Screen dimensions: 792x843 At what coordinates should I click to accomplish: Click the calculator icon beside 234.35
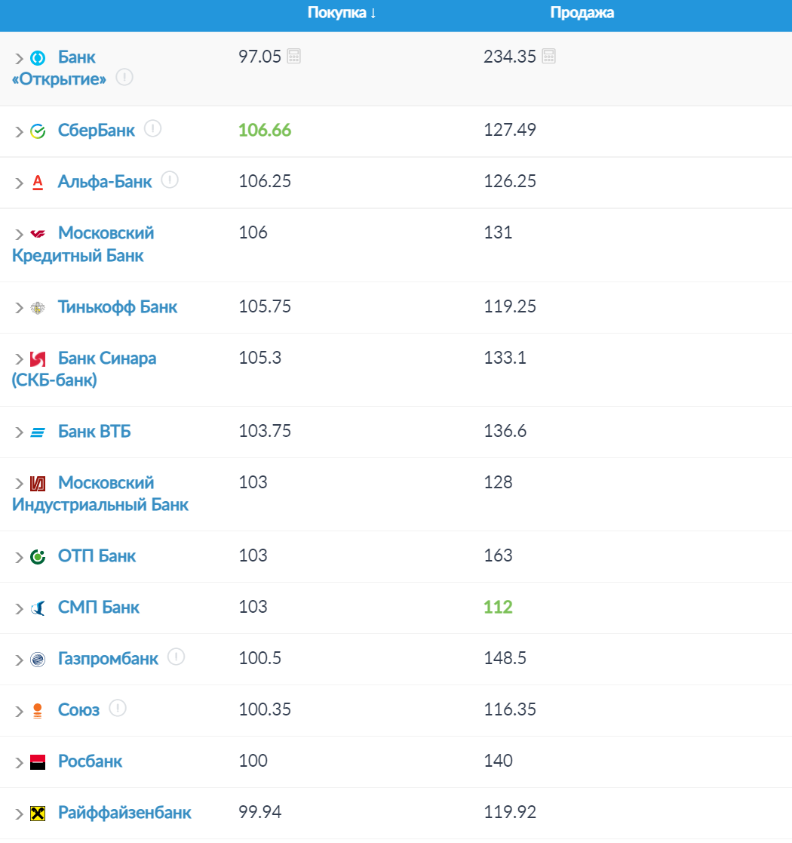click(x=548, y=56)
